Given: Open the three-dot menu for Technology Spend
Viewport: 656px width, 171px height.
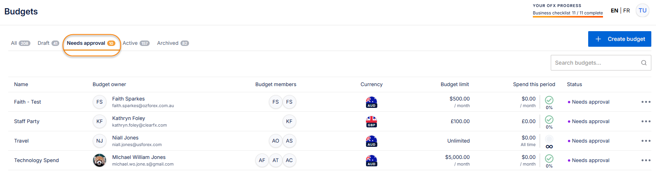Looking at the screenshot, I should click(x=646, y=160).
